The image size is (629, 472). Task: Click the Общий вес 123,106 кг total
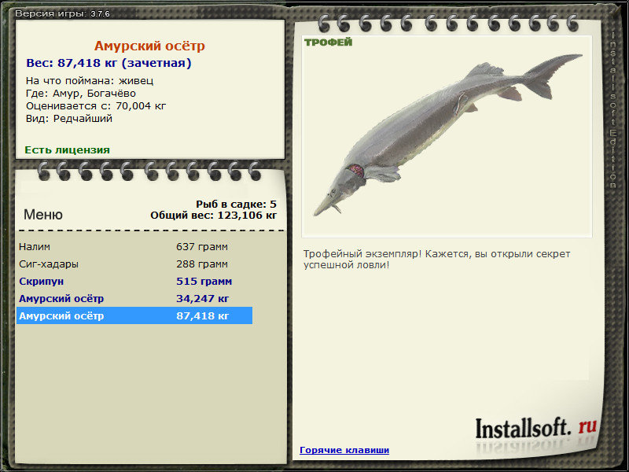213,215
